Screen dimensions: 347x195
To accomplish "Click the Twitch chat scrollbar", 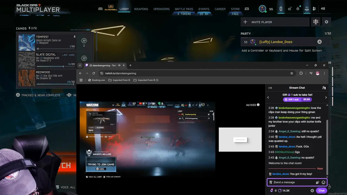I will (x=327, y=148).
